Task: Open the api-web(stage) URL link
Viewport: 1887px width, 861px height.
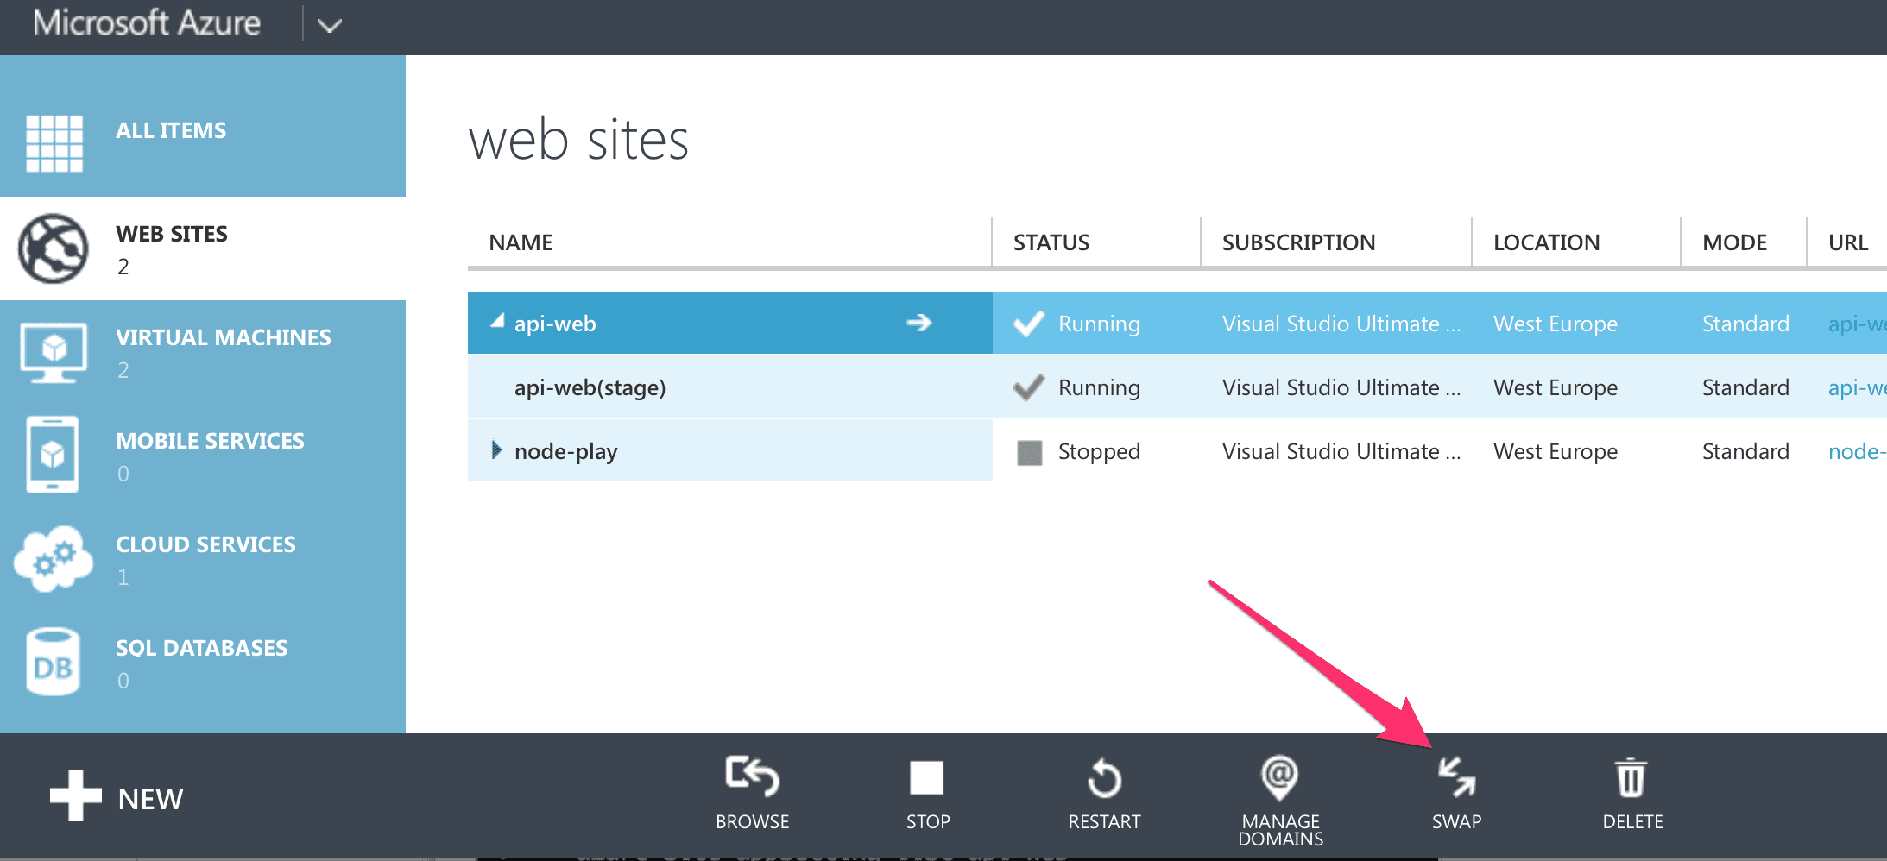Action: pyautogui.click(x=1857, y=387)
